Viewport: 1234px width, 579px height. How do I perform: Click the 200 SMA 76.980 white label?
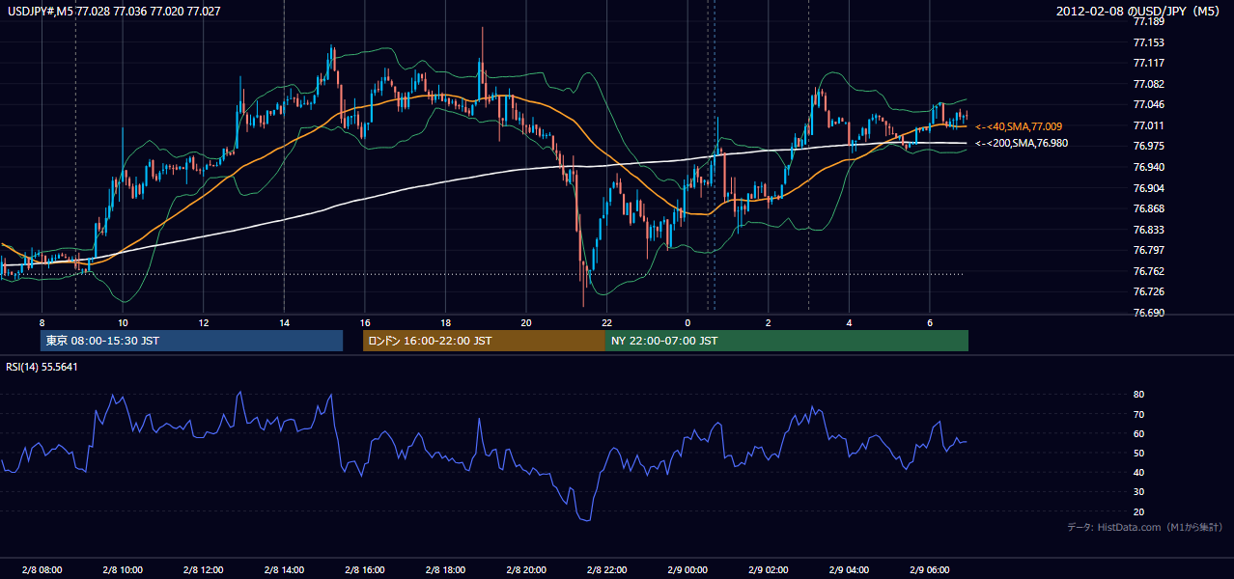[1021, 143]
